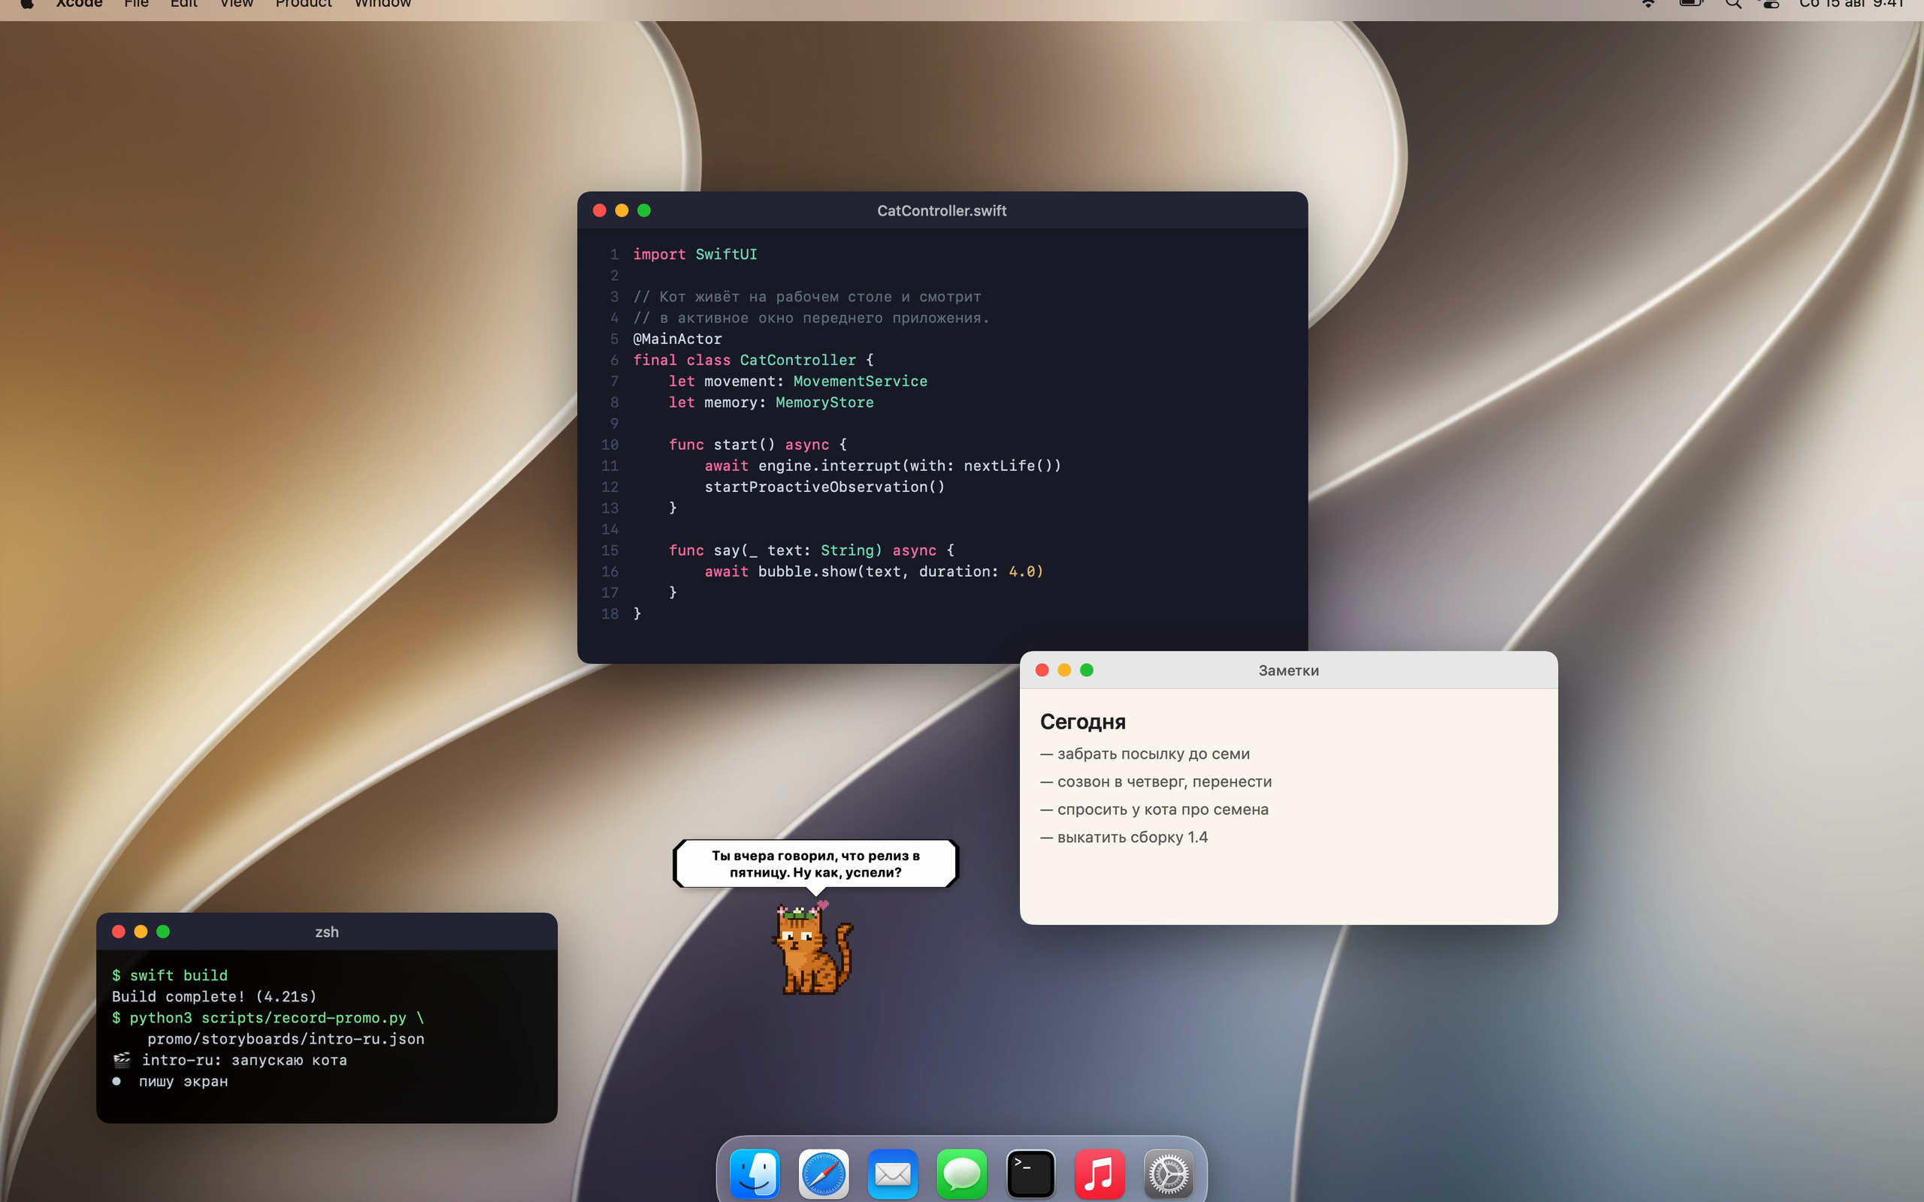Minimize the zsh terminal window
The width and height of the screenshot is (1924, 1202).
(x=141, y=932)
